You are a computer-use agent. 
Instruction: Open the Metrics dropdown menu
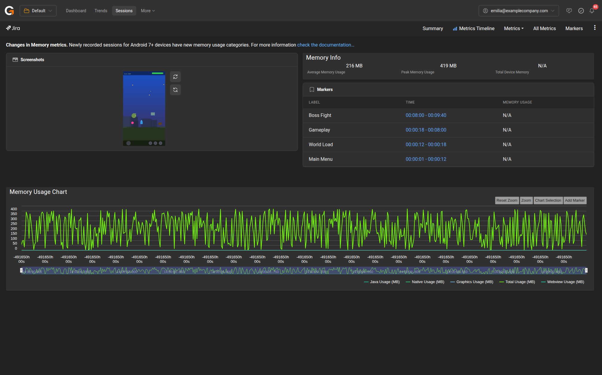point(514,28)
